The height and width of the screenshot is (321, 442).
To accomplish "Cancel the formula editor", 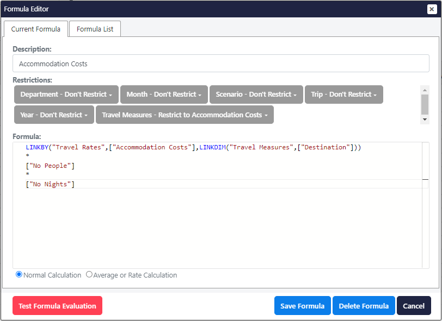I will point(414,305).
